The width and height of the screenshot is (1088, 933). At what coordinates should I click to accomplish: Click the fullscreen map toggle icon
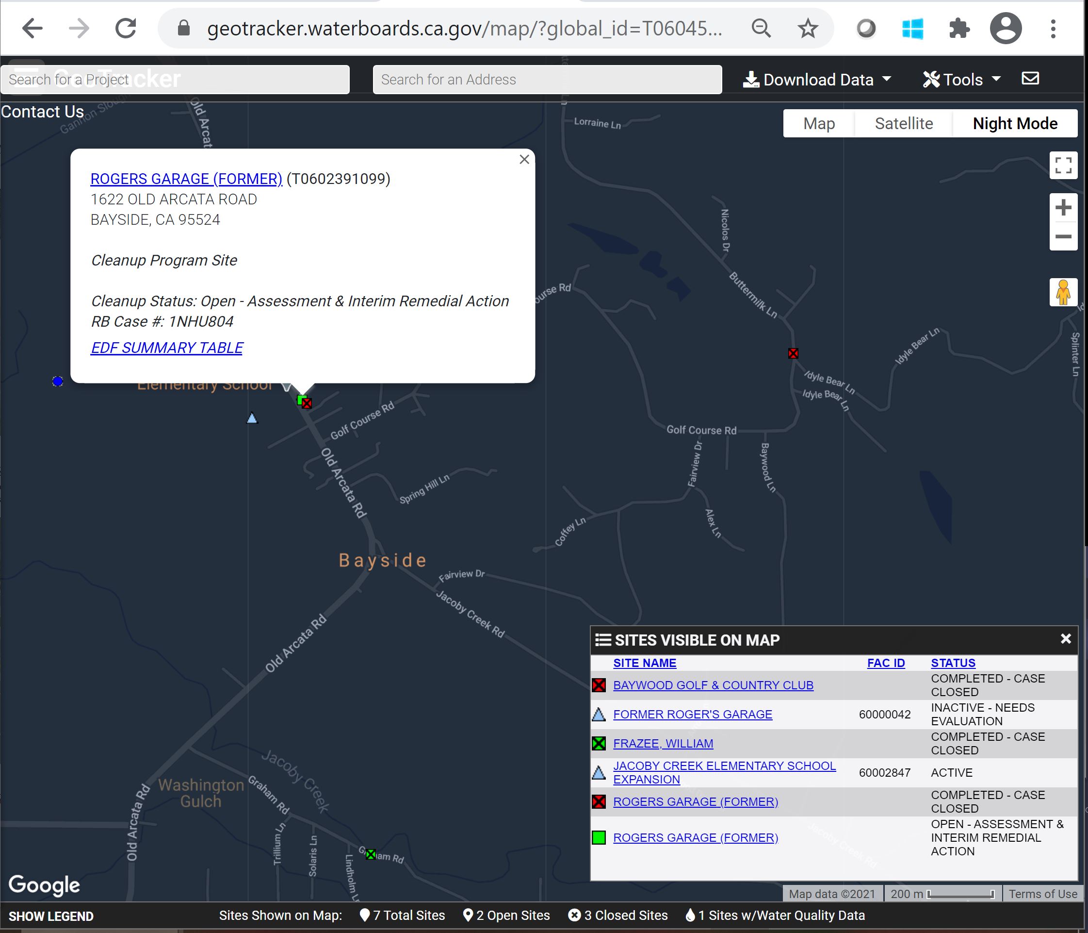[x=1063, y=166]
